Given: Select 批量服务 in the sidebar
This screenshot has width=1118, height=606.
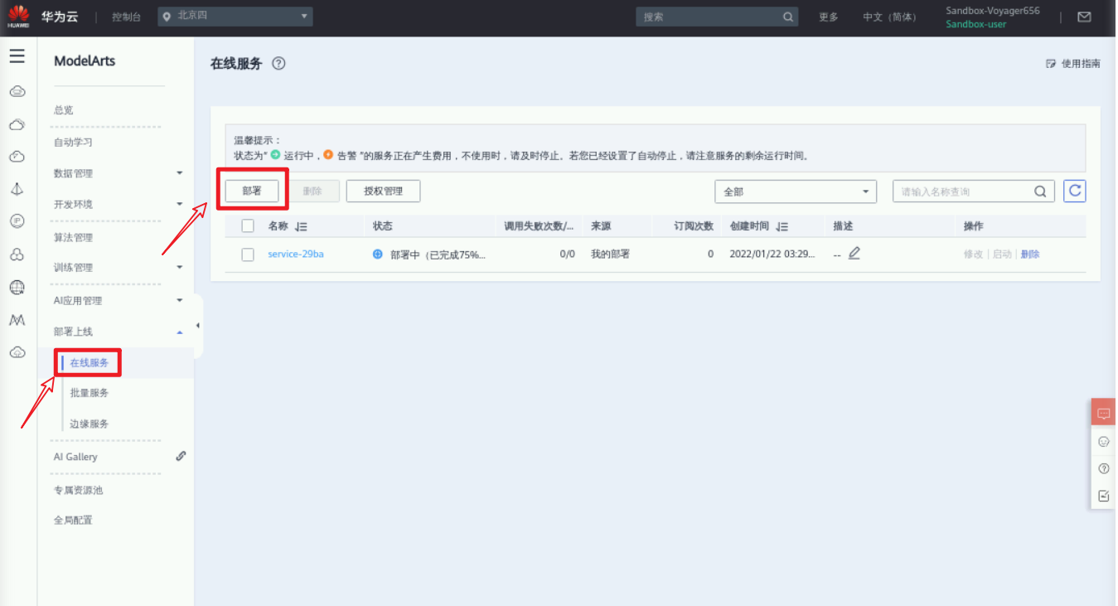Looking at the screenshot, I should pyautogui.click(x=90, y=393).
